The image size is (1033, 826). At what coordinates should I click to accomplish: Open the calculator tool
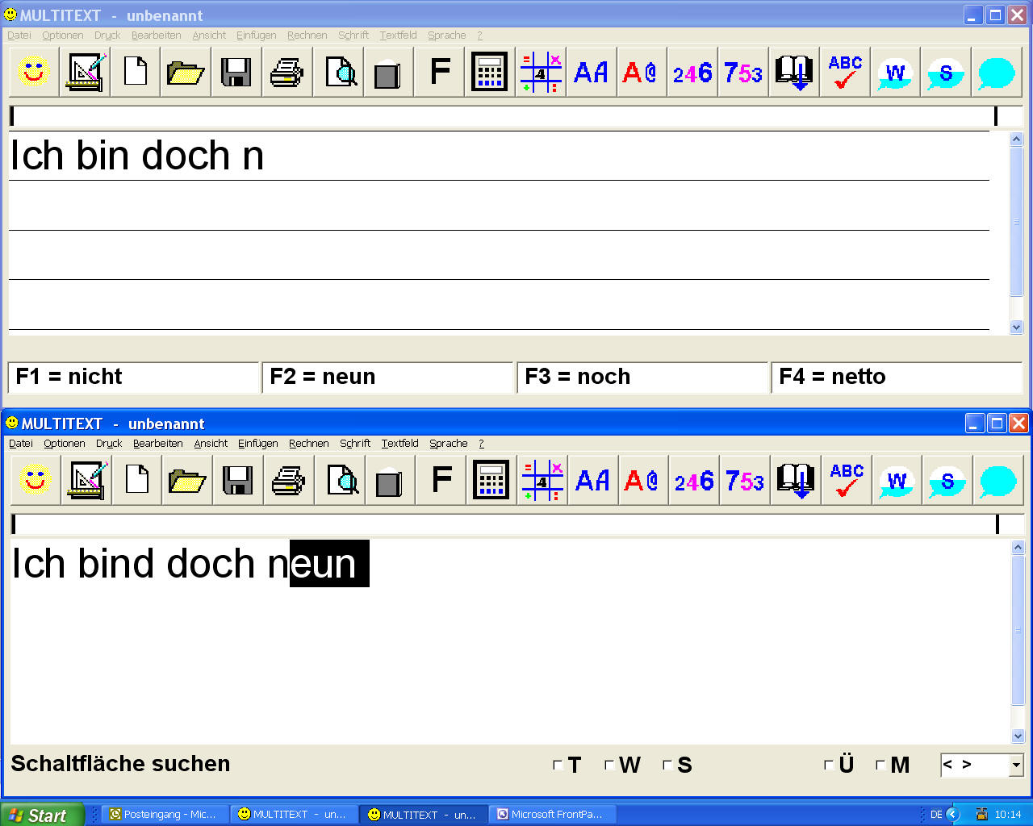(490, 480)
